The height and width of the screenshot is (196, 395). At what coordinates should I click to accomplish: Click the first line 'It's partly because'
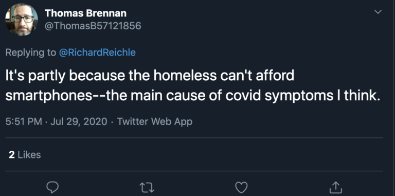65,76
